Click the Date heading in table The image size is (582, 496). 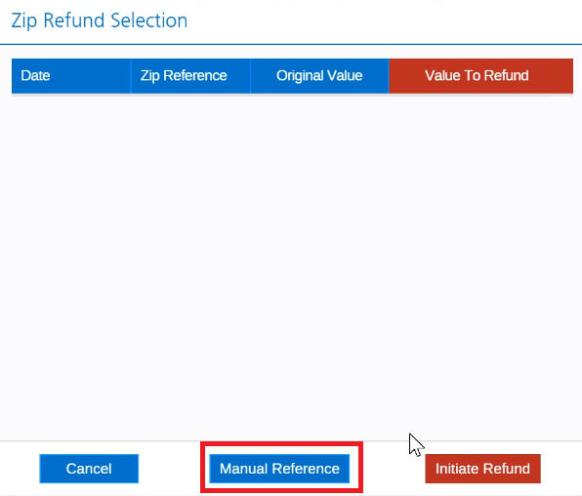pyautogui.click(x=71, y=76)
